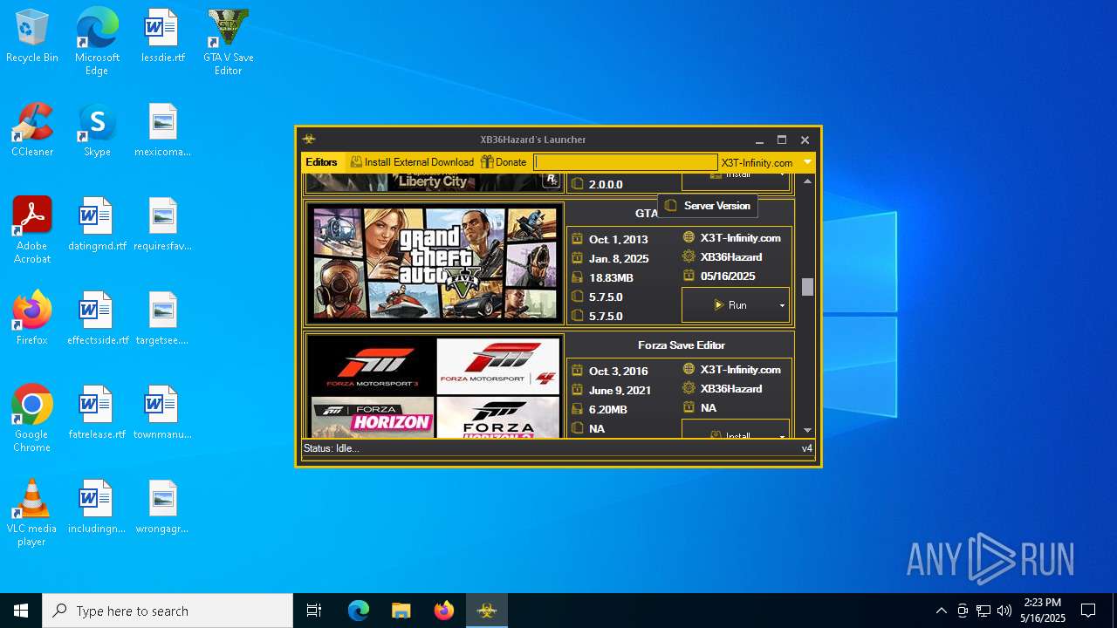Click the Status: Idle... text
The height and width of the screenshot is (628, 1117).
(331, 448)
